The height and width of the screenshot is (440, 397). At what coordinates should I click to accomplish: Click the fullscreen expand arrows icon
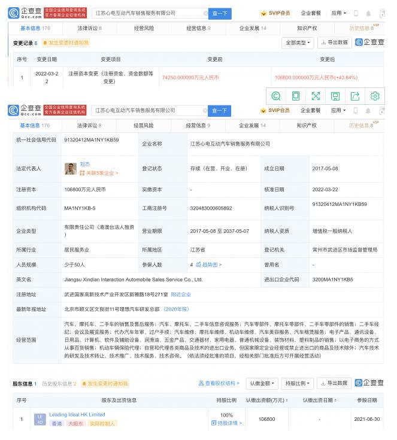pos(316,96)
